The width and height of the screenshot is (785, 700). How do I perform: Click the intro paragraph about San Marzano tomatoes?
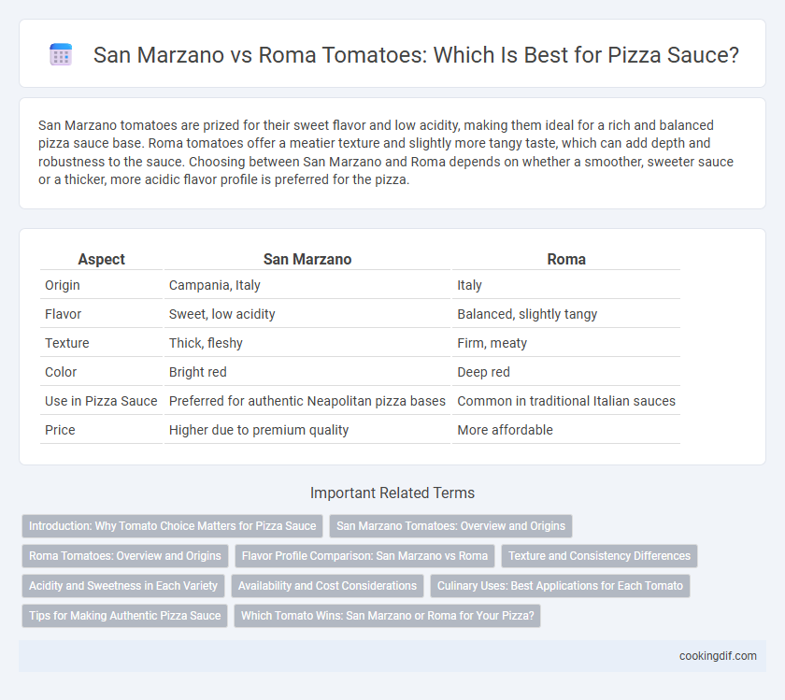(386, 152)
